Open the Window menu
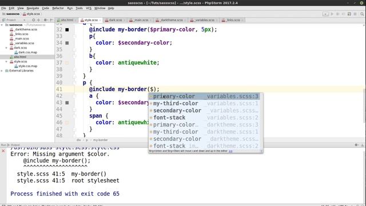 tap(100, 8)
